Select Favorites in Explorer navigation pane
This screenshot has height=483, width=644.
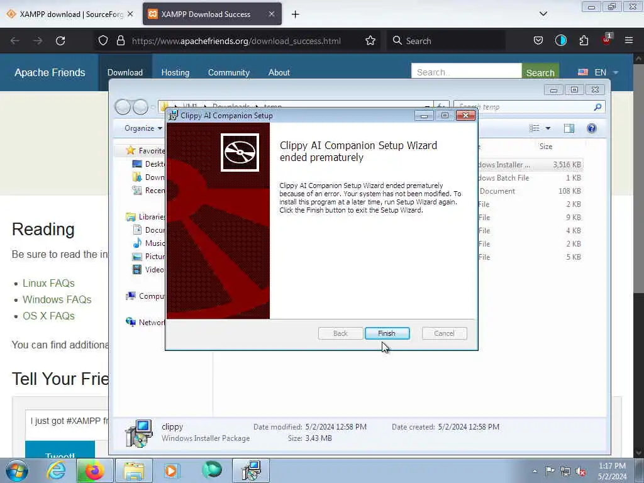coord(146,151)
